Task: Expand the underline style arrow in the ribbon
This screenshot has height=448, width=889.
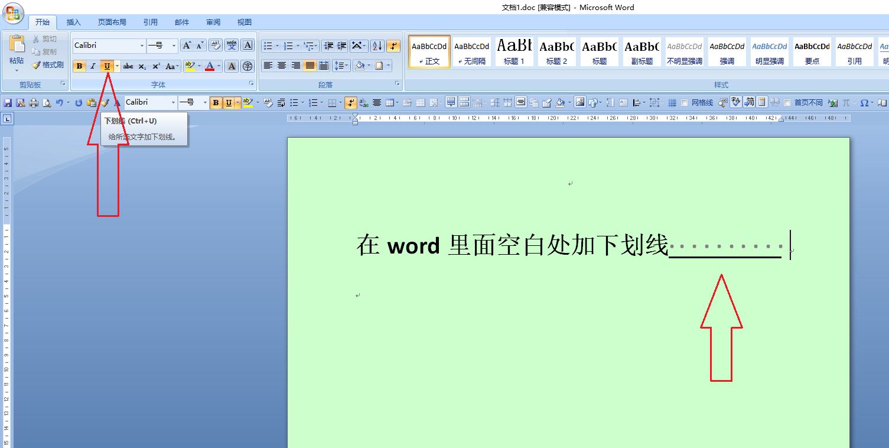Action: [x=117, y=66]
